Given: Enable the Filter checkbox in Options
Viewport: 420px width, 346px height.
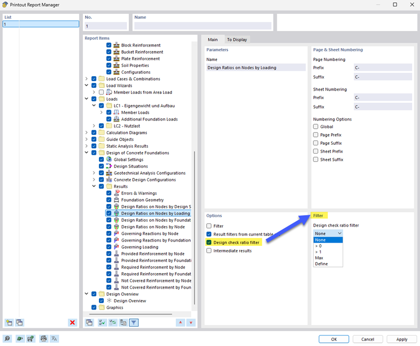Looking at the screenshot, I should pyautogui.click(x=209, y=226).
